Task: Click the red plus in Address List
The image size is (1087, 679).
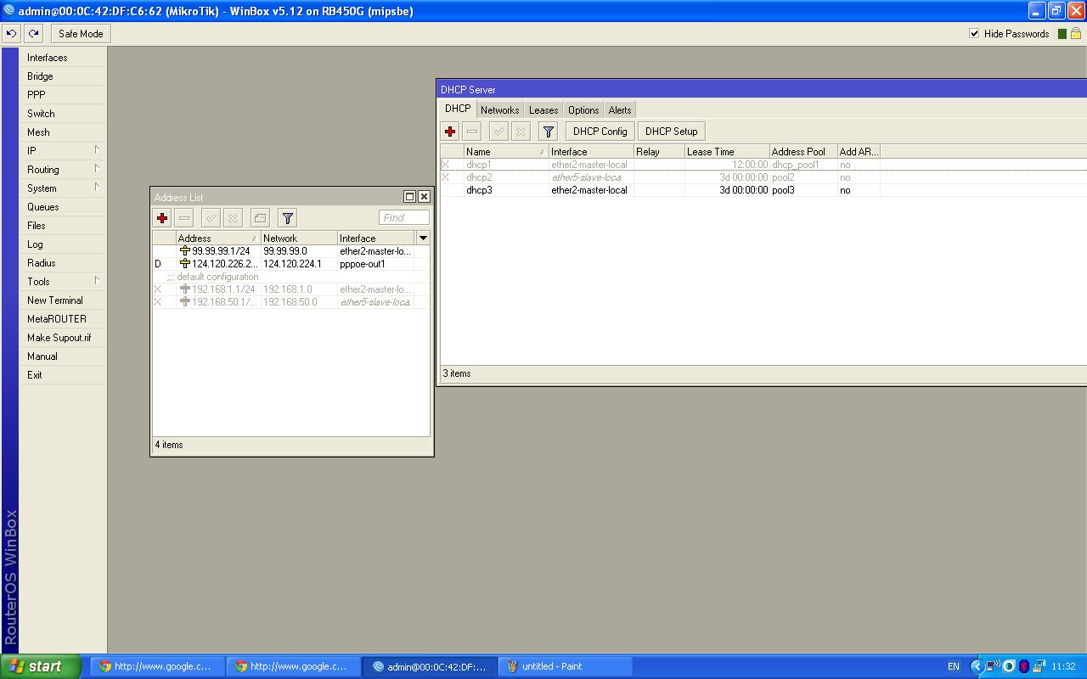Action: (x=162, y=218)
